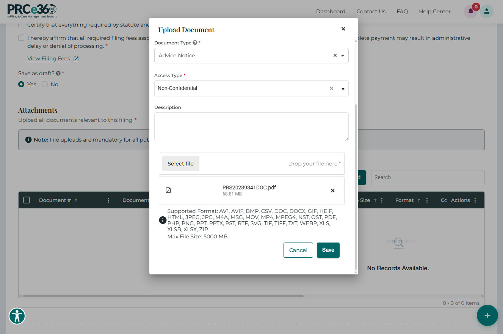Save the uploaded document
Screen dimensions: 503x334
[328, 250]
